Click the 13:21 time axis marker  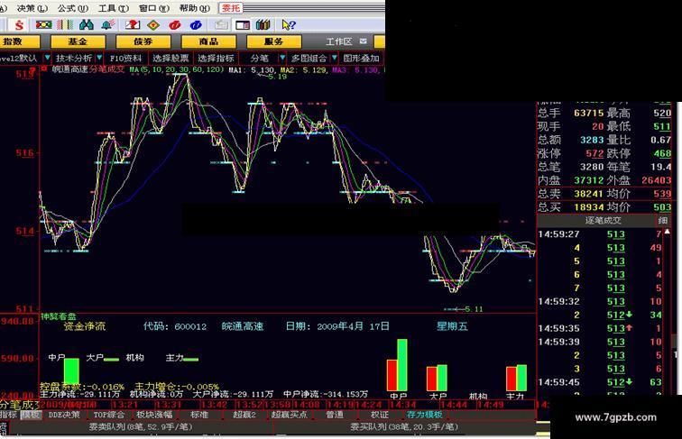click(x=124, y=405)
